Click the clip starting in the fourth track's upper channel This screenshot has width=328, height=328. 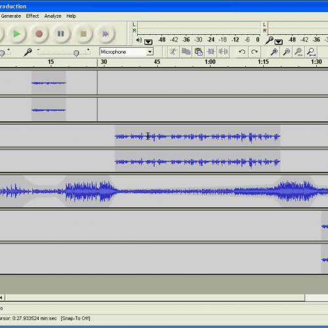(x=325, y=226)
